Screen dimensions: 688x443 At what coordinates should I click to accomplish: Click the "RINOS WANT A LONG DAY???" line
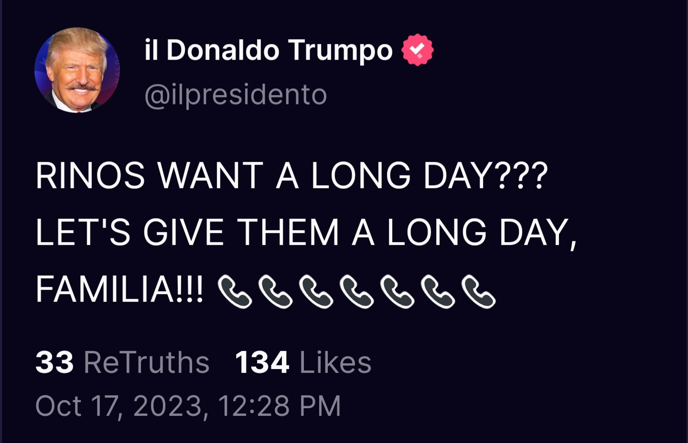291,175
